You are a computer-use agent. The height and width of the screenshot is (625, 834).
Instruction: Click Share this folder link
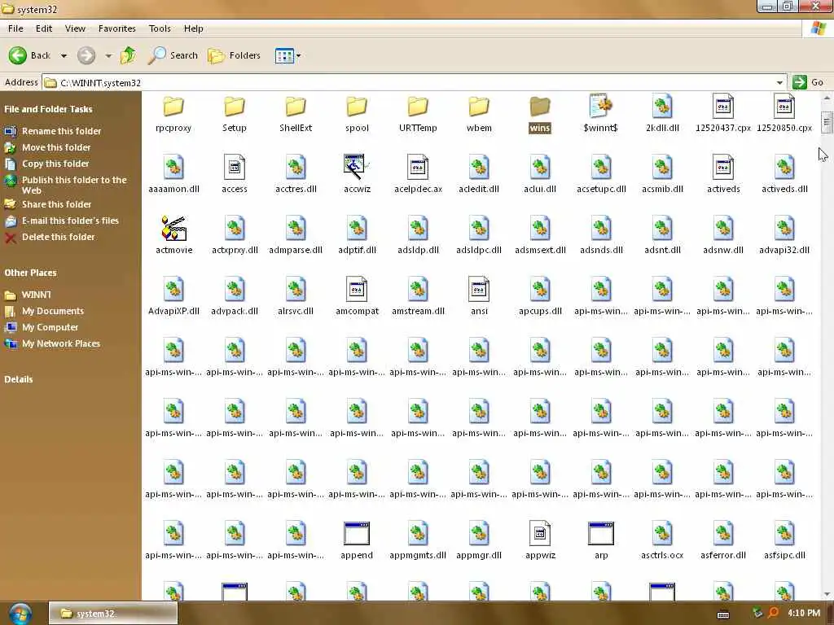coord(56,204)
